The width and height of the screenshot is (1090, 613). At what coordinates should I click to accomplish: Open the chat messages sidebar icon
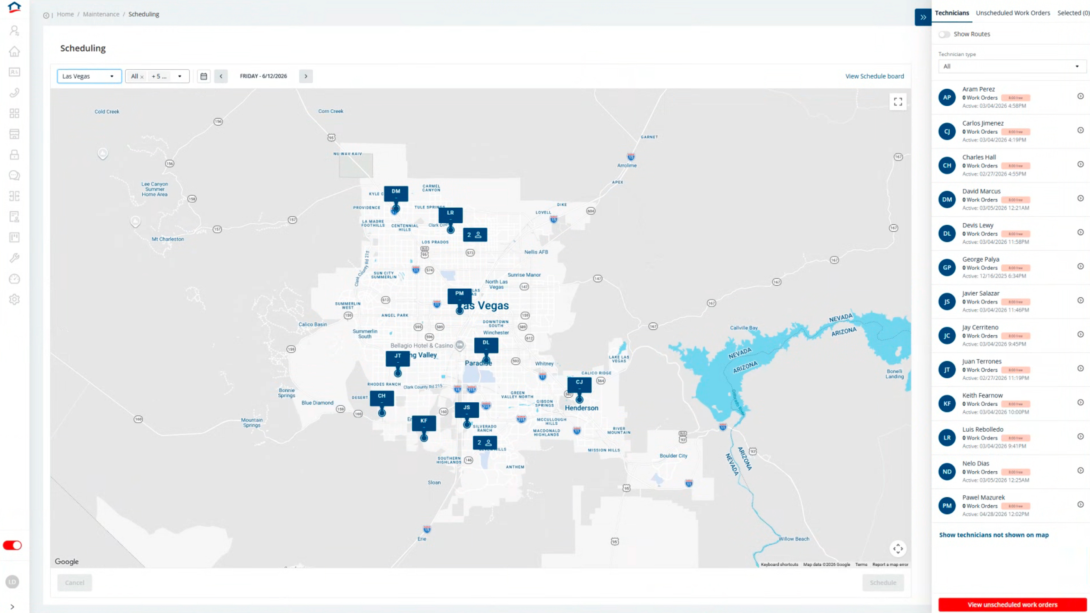click(14, 176)
